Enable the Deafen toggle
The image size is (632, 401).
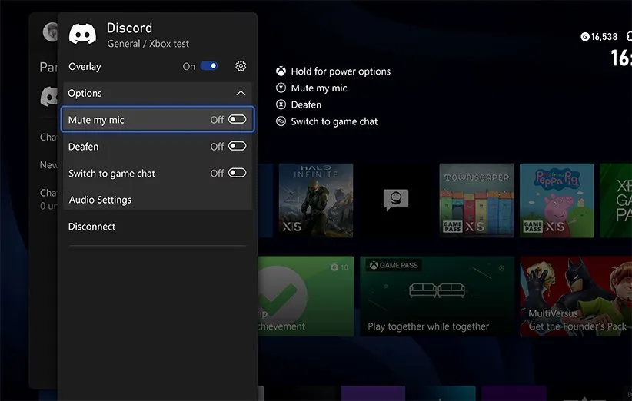click(237, 147)
